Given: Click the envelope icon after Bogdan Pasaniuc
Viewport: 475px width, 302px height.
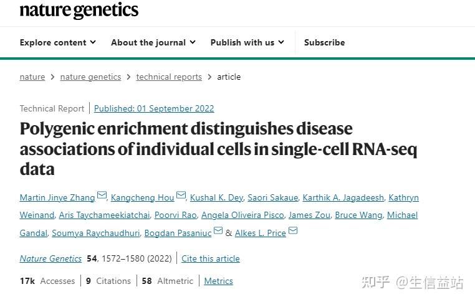Looking at the screenshot, I should 218,232.
